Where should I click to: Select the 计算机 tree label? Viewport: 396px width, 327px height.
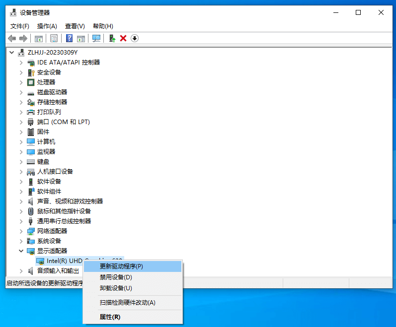coord(46,142)
